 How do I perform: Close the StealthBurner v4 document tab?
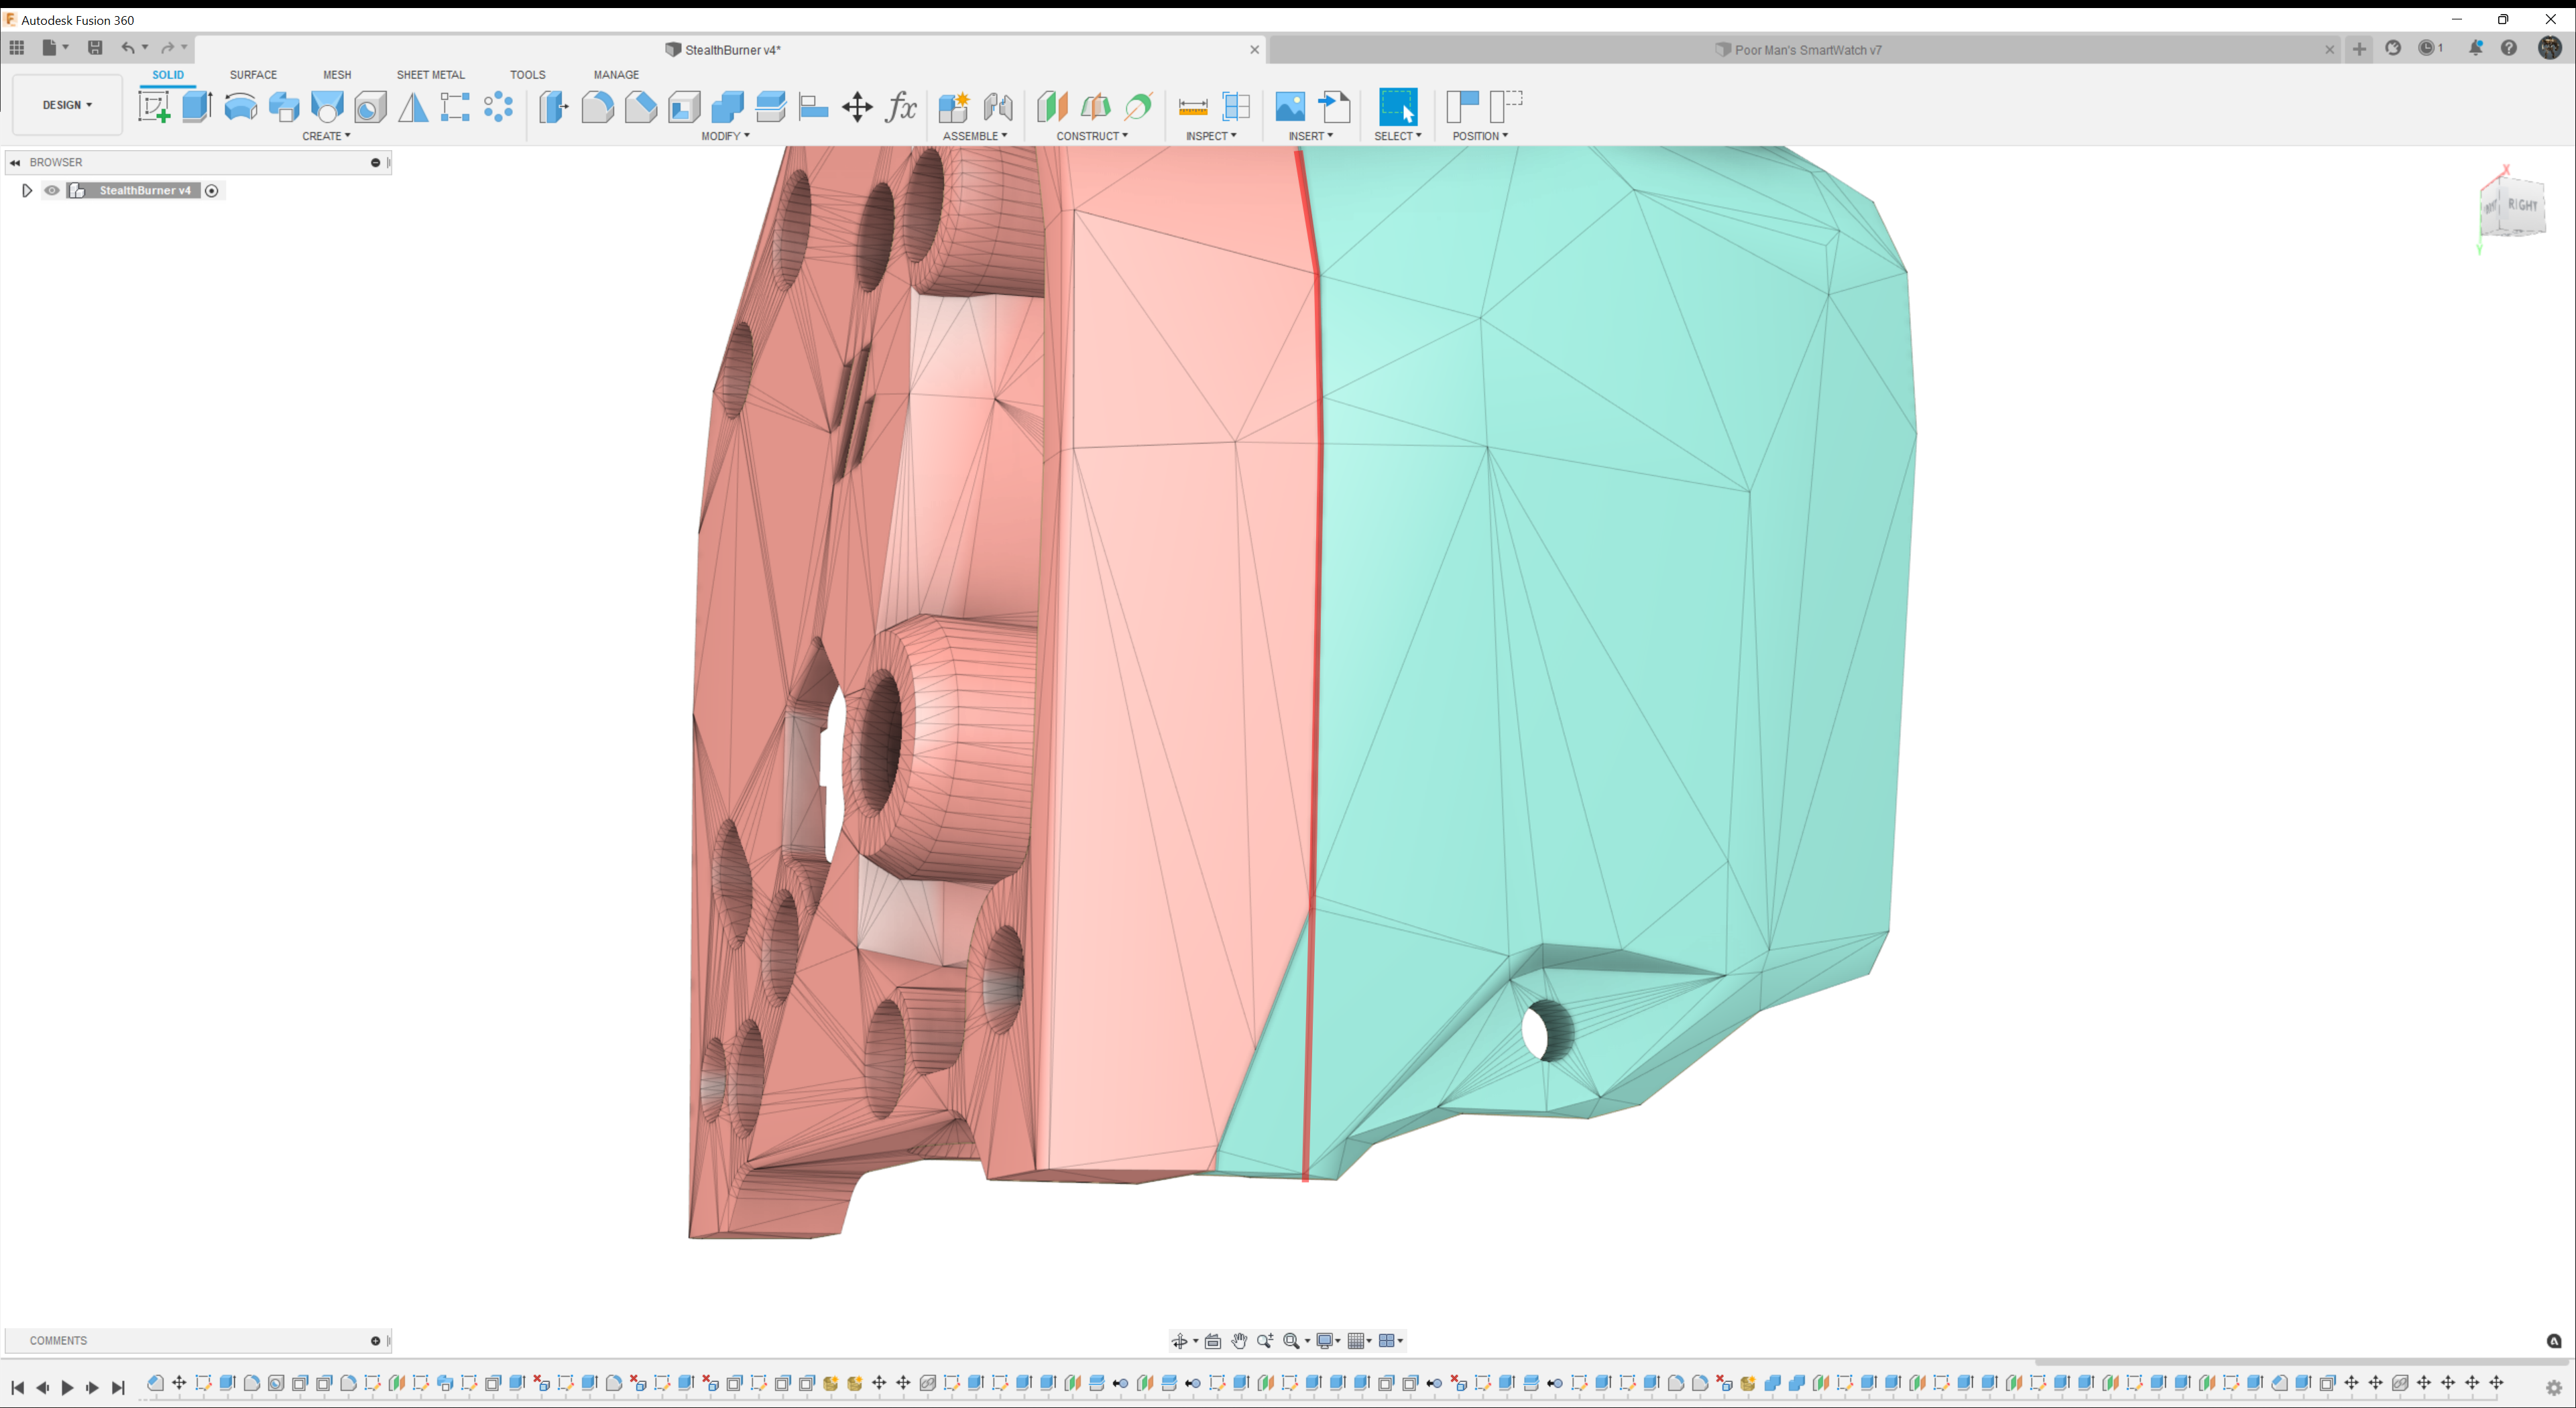click(1254, 49)
